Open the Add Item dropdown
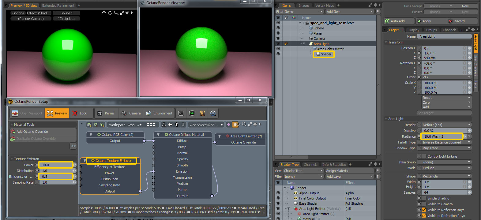Viewport: 481px width, 220px height. click(x=350, y=12)
